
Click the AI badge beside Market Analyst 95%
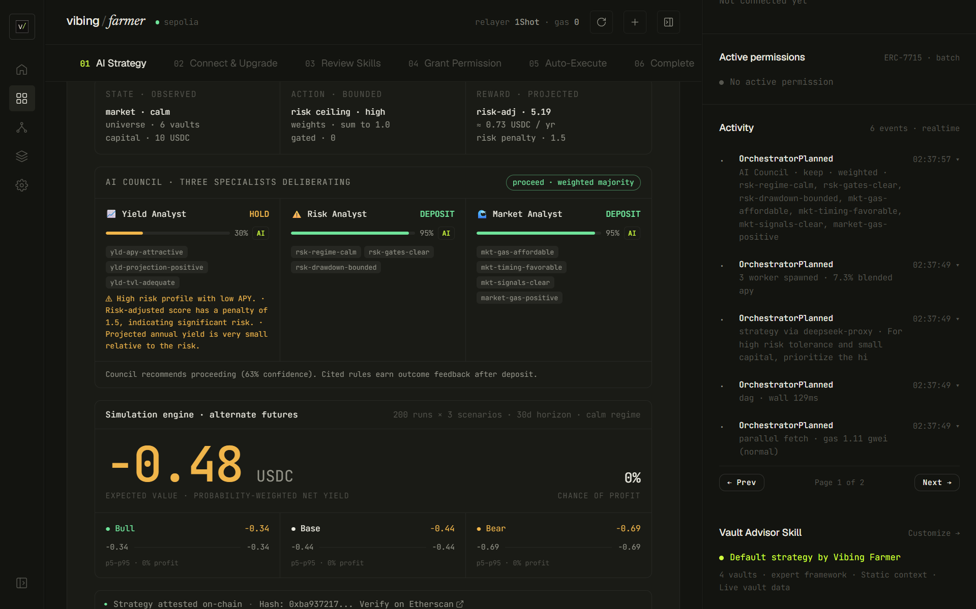coord(632,233)
